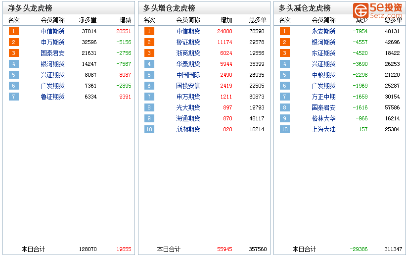Click 多头减仓龙虎榜 panel title
Viewport: 406px width, 258px height.
(x=305, y=8)
